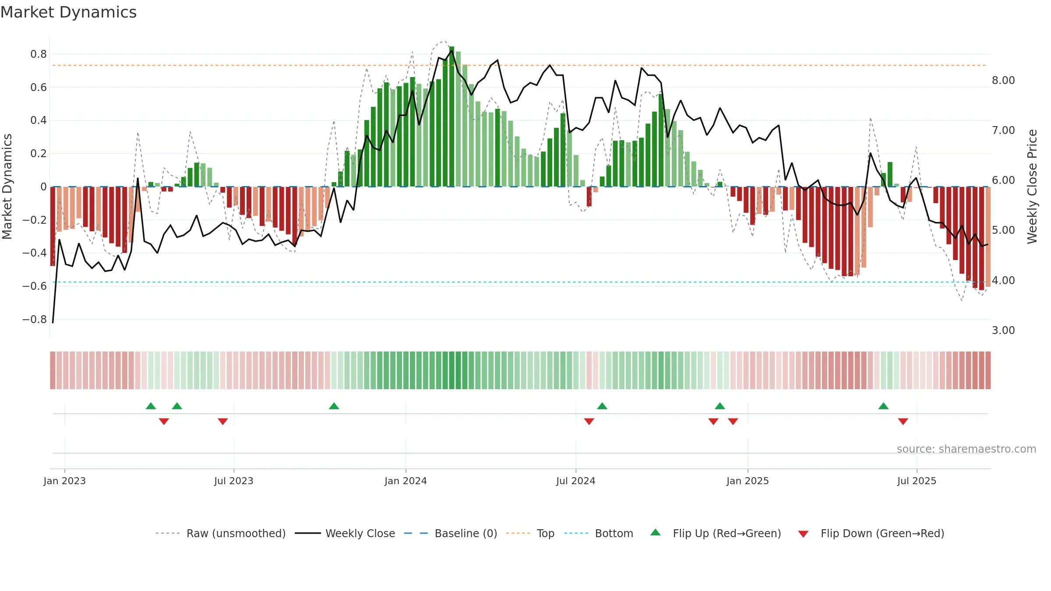1051x591 pixels.
Task: Click the 0.6 left axis tick
Action: (x=39, y=88)
